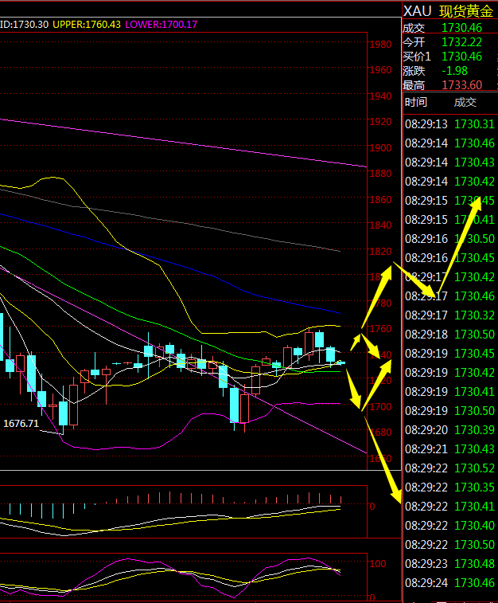Click the 现货黄金 instrument name
This screenshot has height=603, width=498.
(x=466, y=11)
